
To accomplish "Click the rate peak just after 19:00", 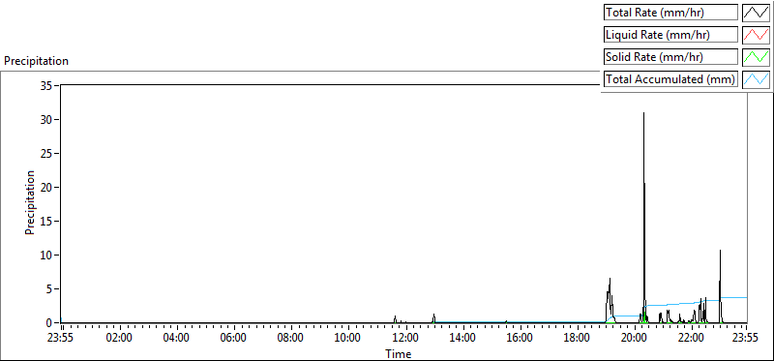I will [610, 300].
